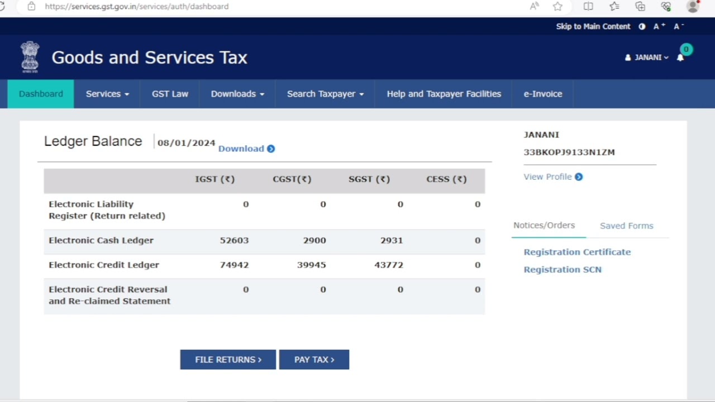
Task: Open the browser collections icon
Action: coord(640,6)
